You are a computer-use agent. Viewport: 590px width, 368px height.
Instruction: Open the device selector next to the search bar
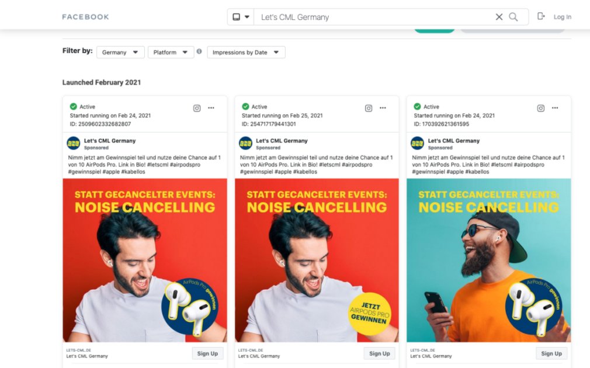(x=241, y=16)
